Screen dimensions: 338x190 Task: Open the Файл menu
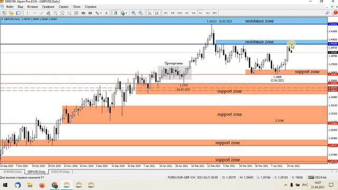pyautogui.click(x=10, y=7)
